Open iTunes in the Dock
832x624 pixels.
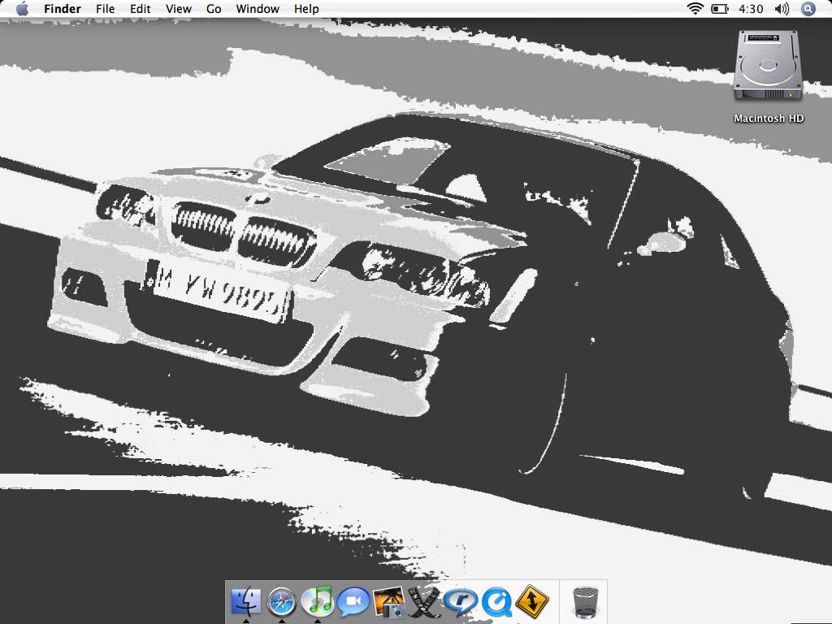click(317, 602)
